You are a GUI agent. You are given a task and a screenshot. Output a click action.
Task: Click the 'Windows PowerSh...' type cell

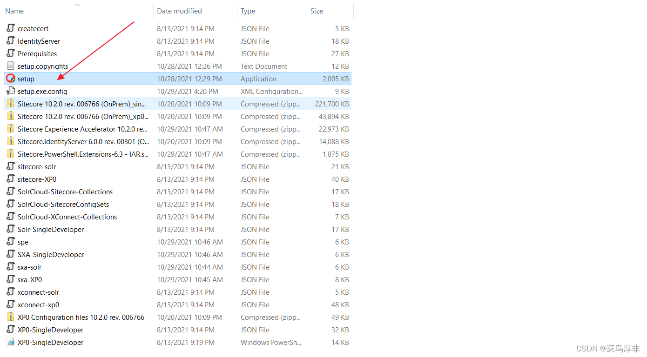(x=271, y=343)
